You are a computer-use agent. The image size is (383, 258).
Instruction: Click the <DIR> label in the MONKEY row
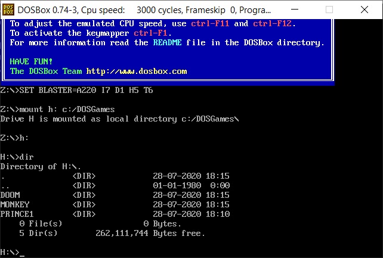click(x=84, y=204)
